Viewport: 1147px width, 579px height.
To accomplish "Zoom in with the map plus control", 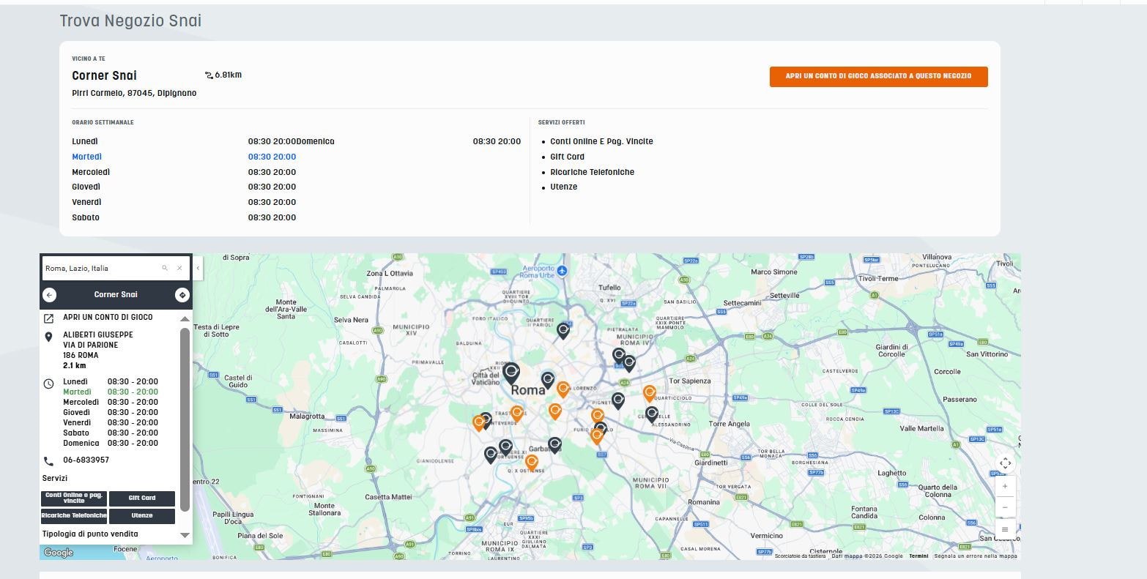I will coord(1005,485).
